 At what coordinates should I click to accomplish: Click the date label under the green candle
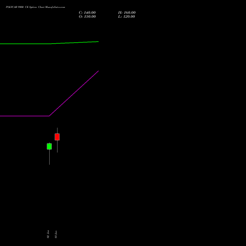tap(48, 234)
